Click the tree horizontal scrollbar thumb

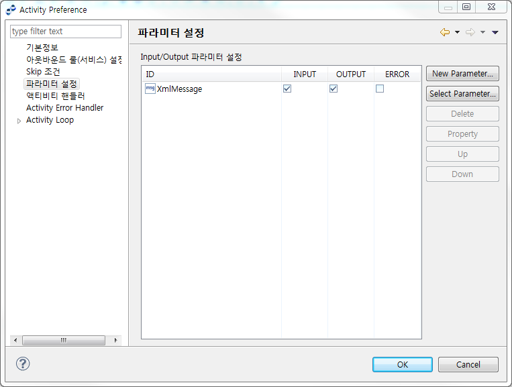[64, 340]
